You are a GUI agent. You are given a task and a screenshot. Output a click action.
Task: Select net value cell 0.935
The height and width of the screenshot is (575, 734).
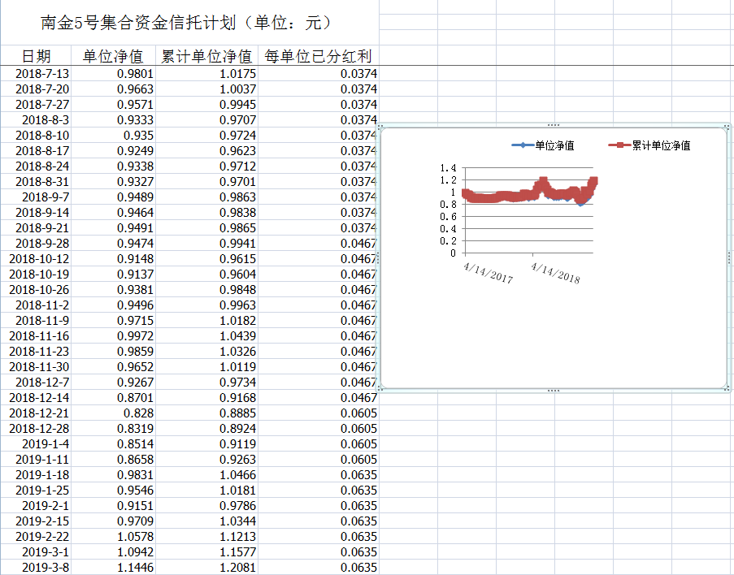point(113,135)
